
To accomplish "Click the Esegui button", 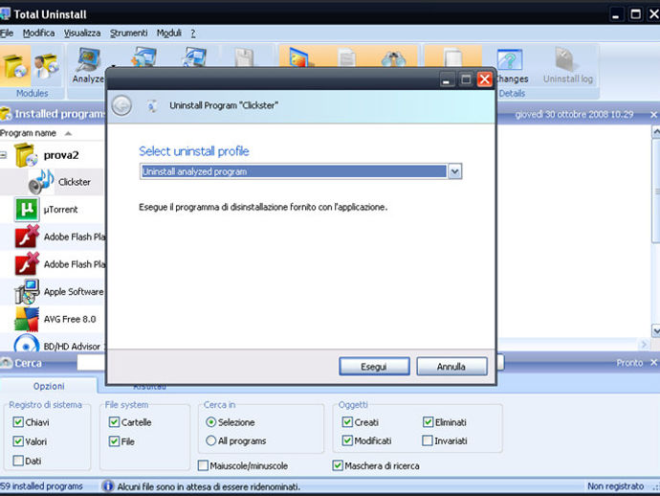I will click(374, 366).
